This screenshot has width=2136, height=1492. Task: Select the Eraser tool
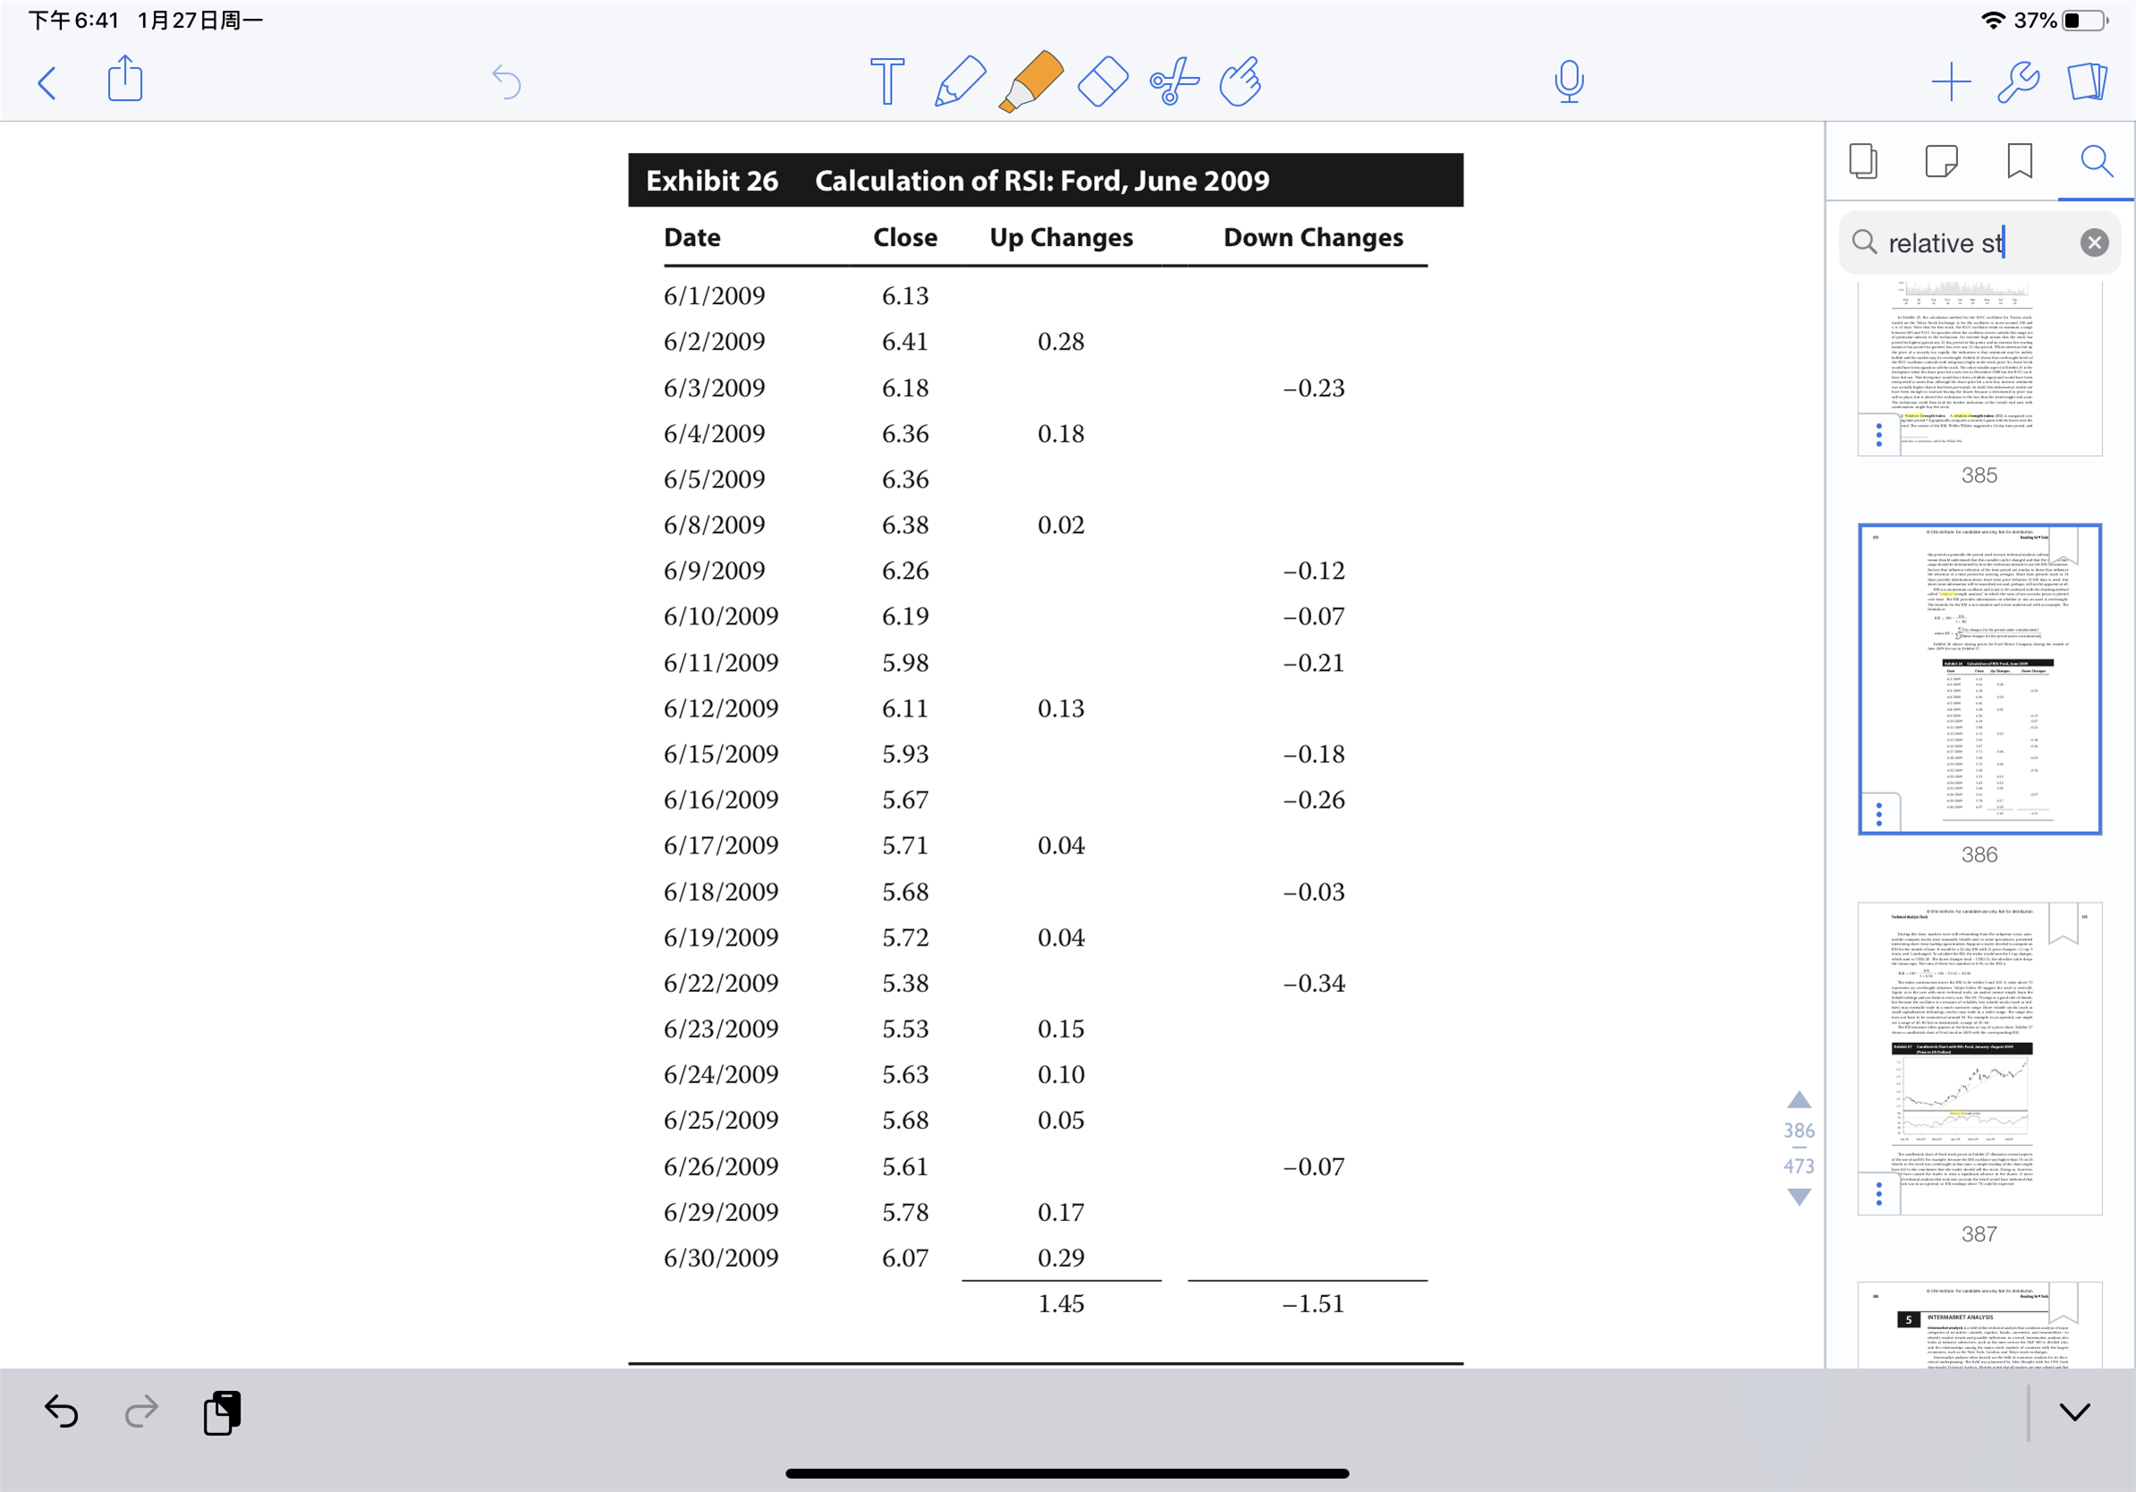coord(1102,82)
